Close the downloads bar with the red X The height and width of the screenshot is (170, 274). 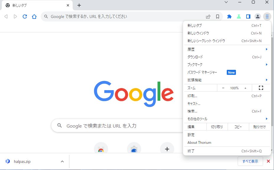(268, 161)
